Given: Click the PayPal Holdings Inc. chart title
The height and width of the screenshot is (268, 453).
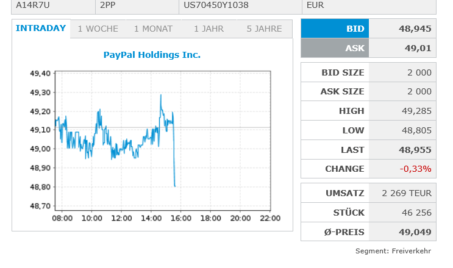Looking at the screenshot, I should click(x=152, y=55).
